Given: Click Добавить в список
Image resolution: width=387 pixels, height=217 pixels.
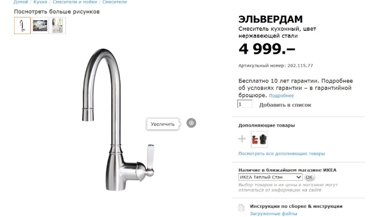Looking at the screenshot, I should click(x=285, y=105).
